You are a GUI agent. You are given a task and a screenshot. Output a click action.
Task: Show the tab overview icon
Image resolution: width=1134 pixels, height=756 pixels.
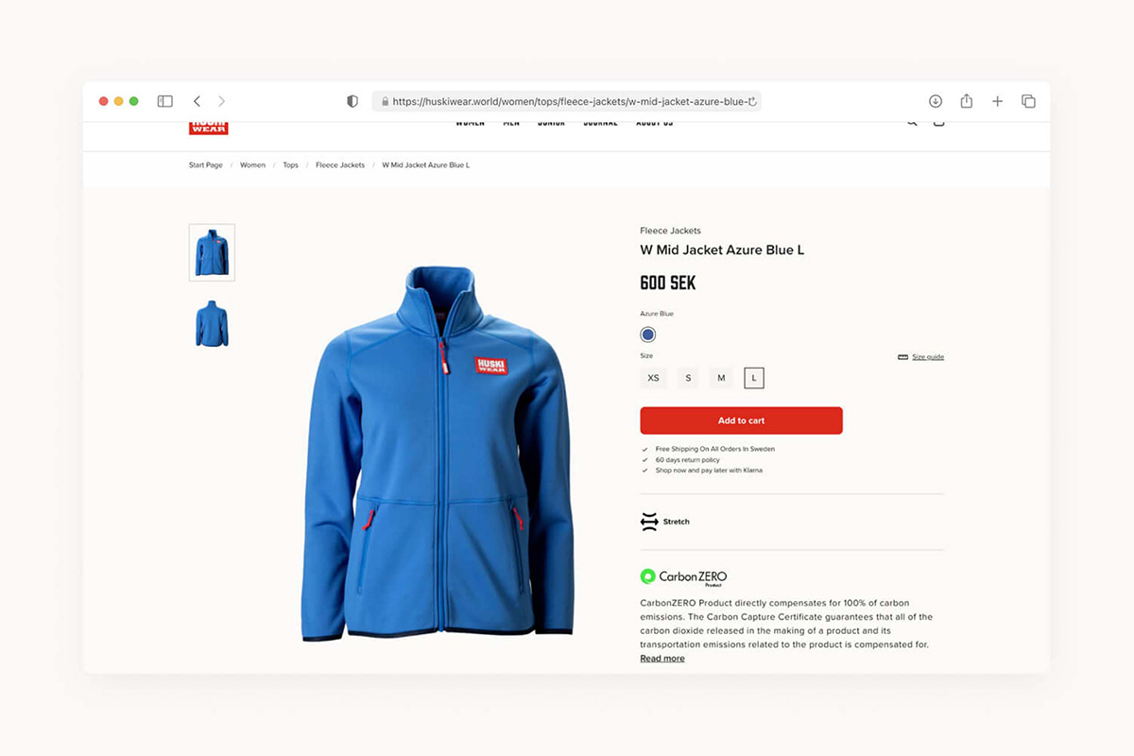pos(1029,101)
